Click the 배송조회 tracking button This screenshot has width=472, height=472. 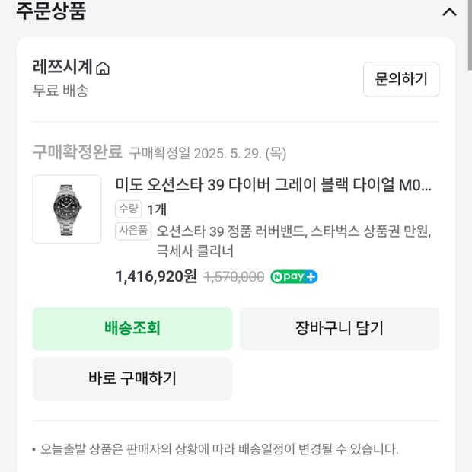click(x=132, y=328)
